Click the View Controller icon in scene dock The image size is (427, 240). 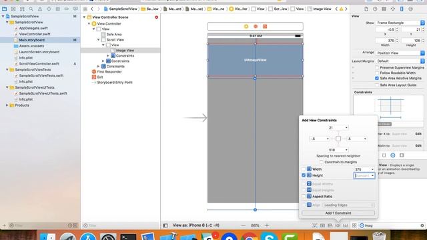click(246, 27)
